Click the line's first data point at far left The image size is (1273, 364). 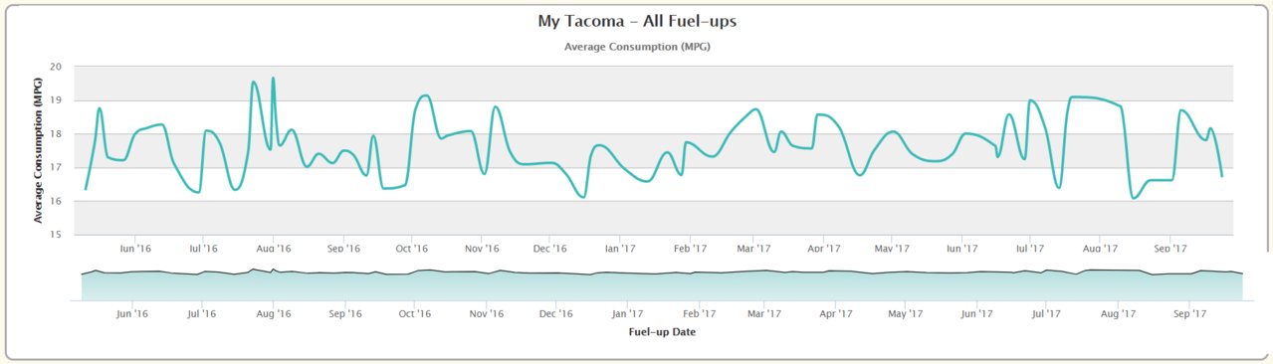[x=86, y=189]
